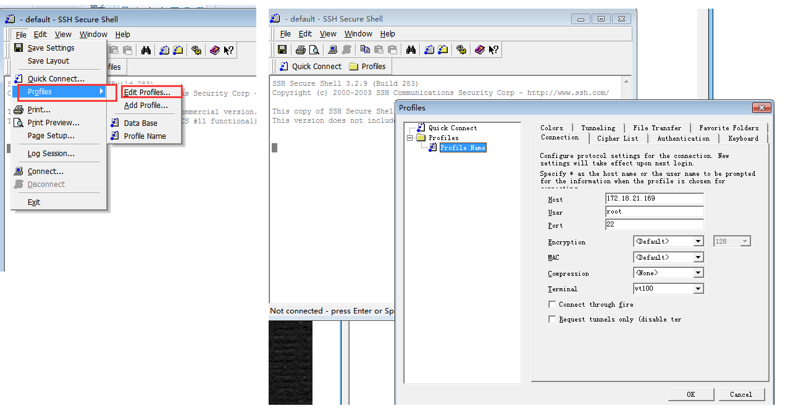Screen dimensions: 788x419
Task: Click Profiles folder icon in right window bar
Action: click(x=354, y=67)
